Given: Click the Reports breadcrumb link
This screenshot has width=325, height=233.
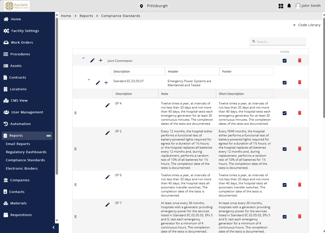Looking at the screenshot, I should [x=86, y=16].
